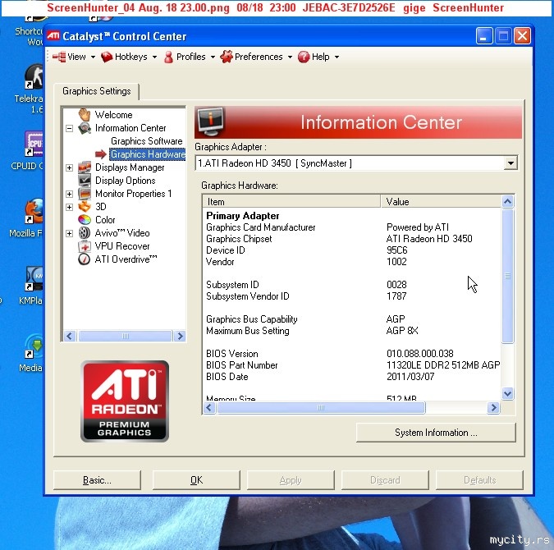Open the Mozilla Firefox desktop shortcut
The image size is (554, 550).
[x=34, y=211]
